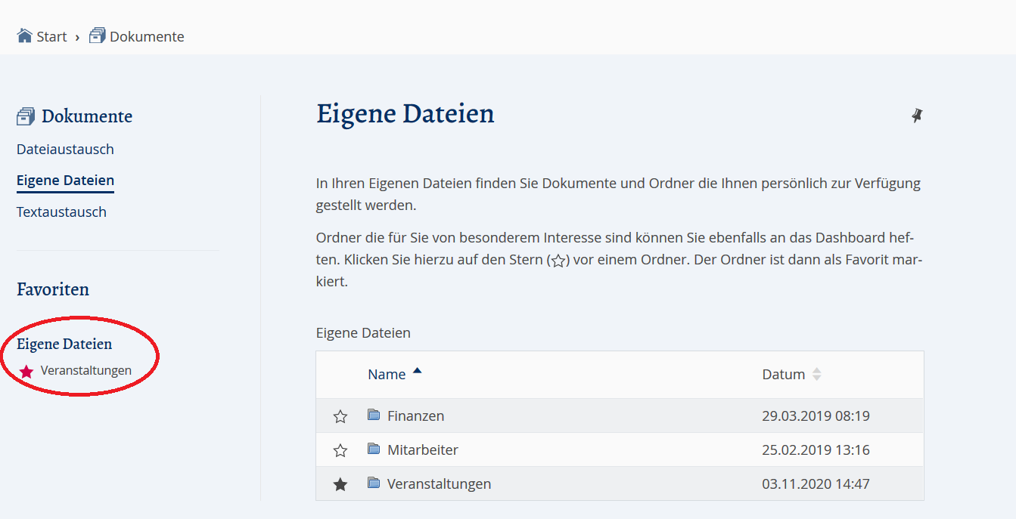
Task: Unfavorite Veranstaltungen by clicking its filled star
Action: pos(340,483)
